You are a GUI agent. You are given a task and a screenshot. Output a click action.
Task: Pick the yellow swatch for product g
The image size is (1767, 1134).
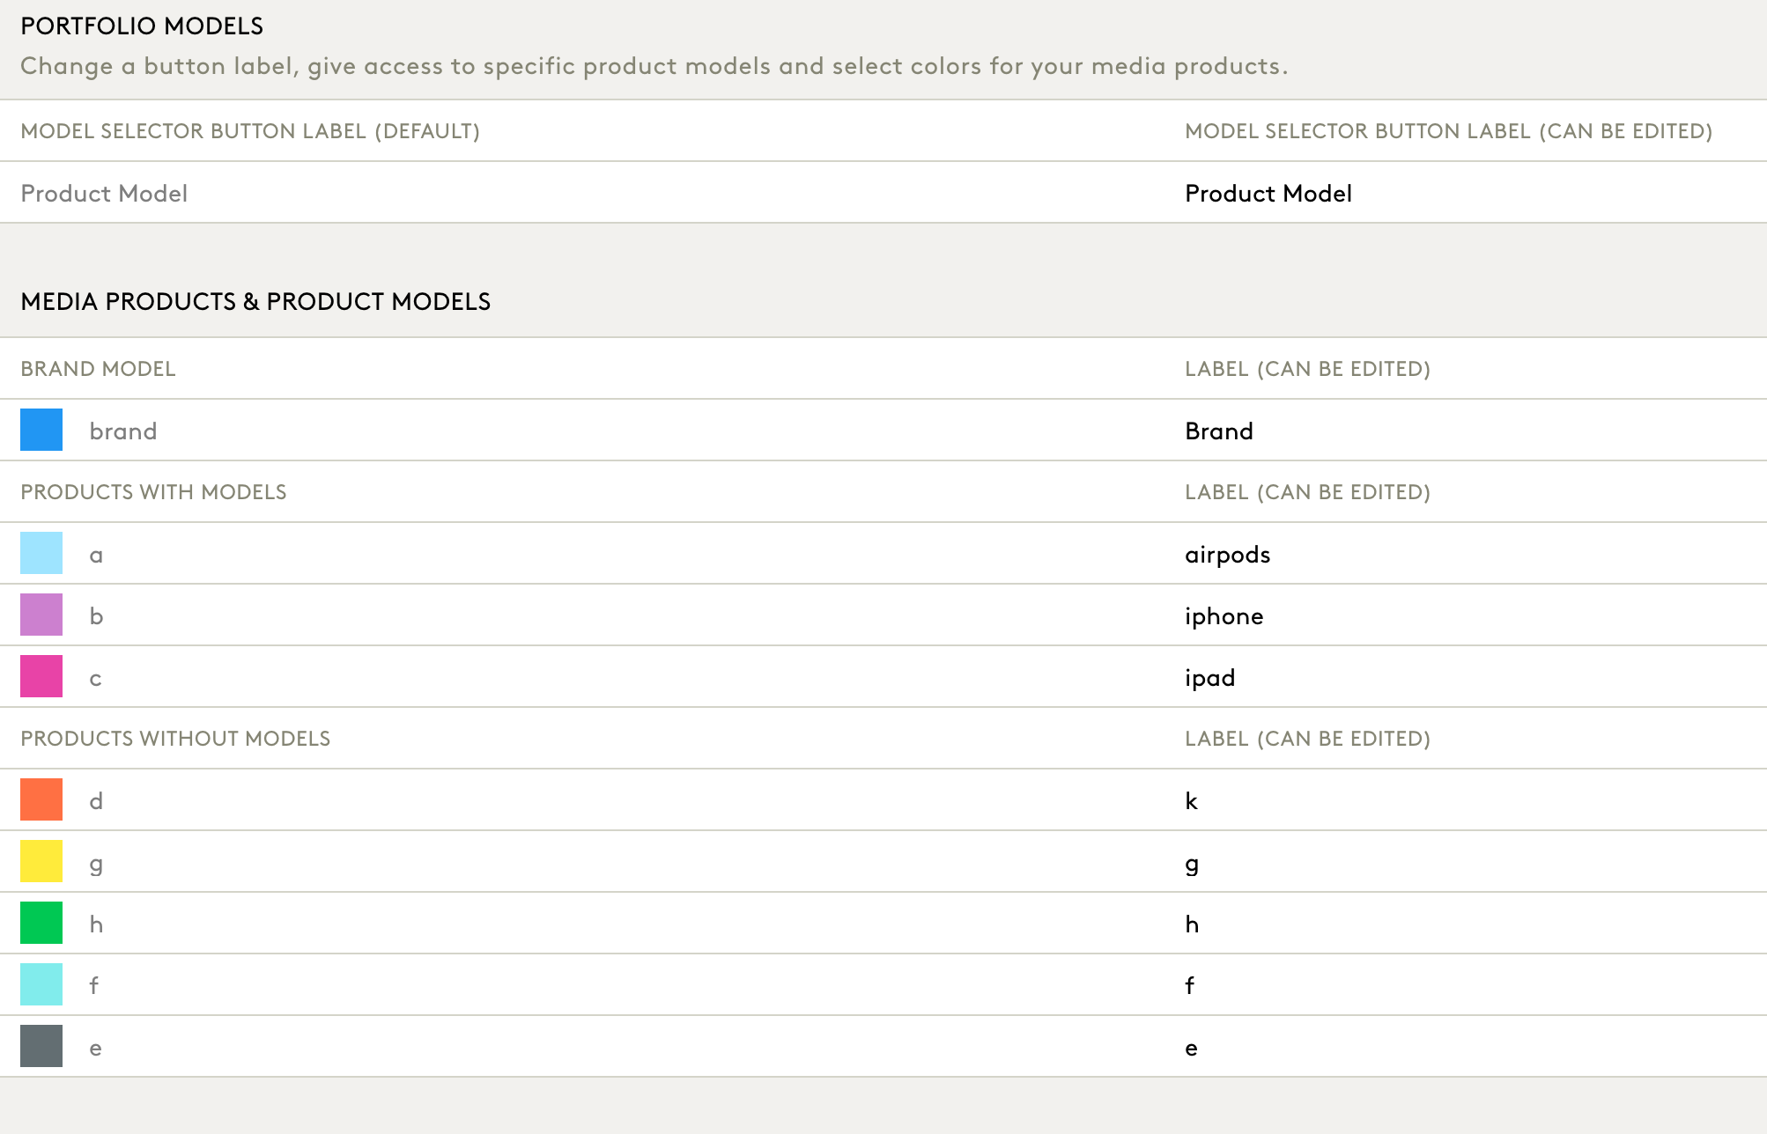(41, 861)
